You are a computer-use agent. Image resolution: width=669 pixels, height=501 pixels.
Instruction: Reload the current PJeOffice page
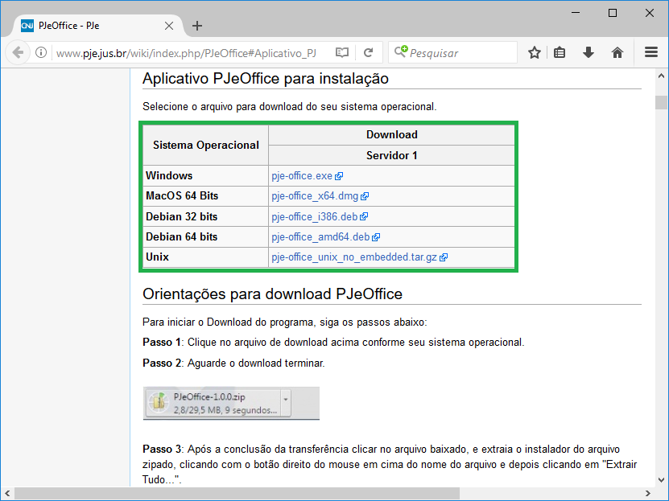368,53
